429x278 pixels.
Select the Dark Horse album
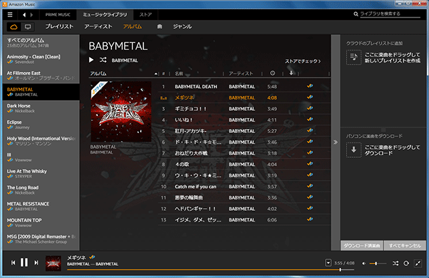[x=41, y=108]
